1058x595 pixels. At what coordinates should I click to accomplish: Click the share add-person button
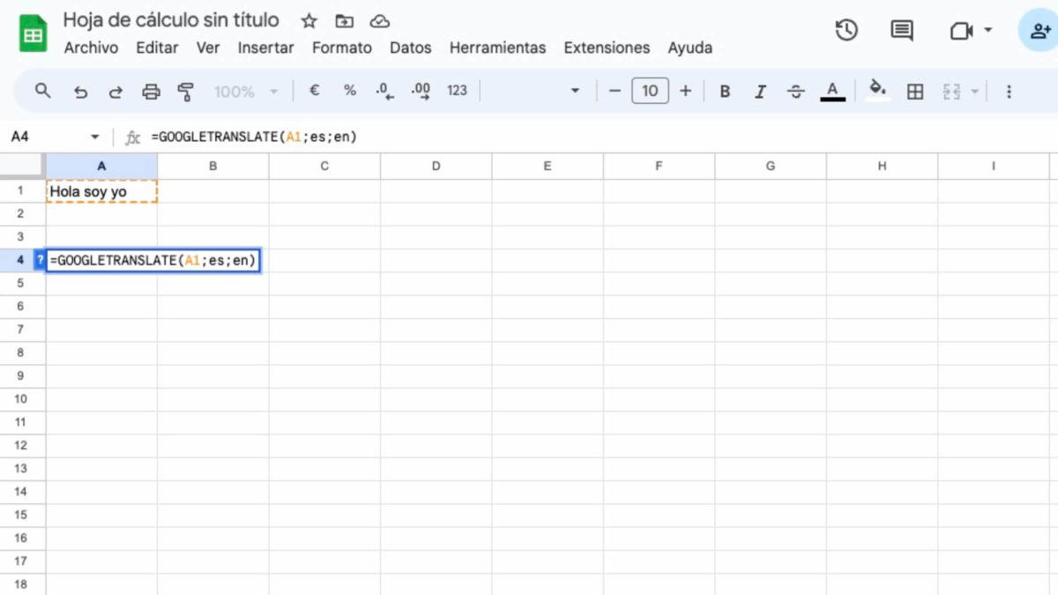1039,31
